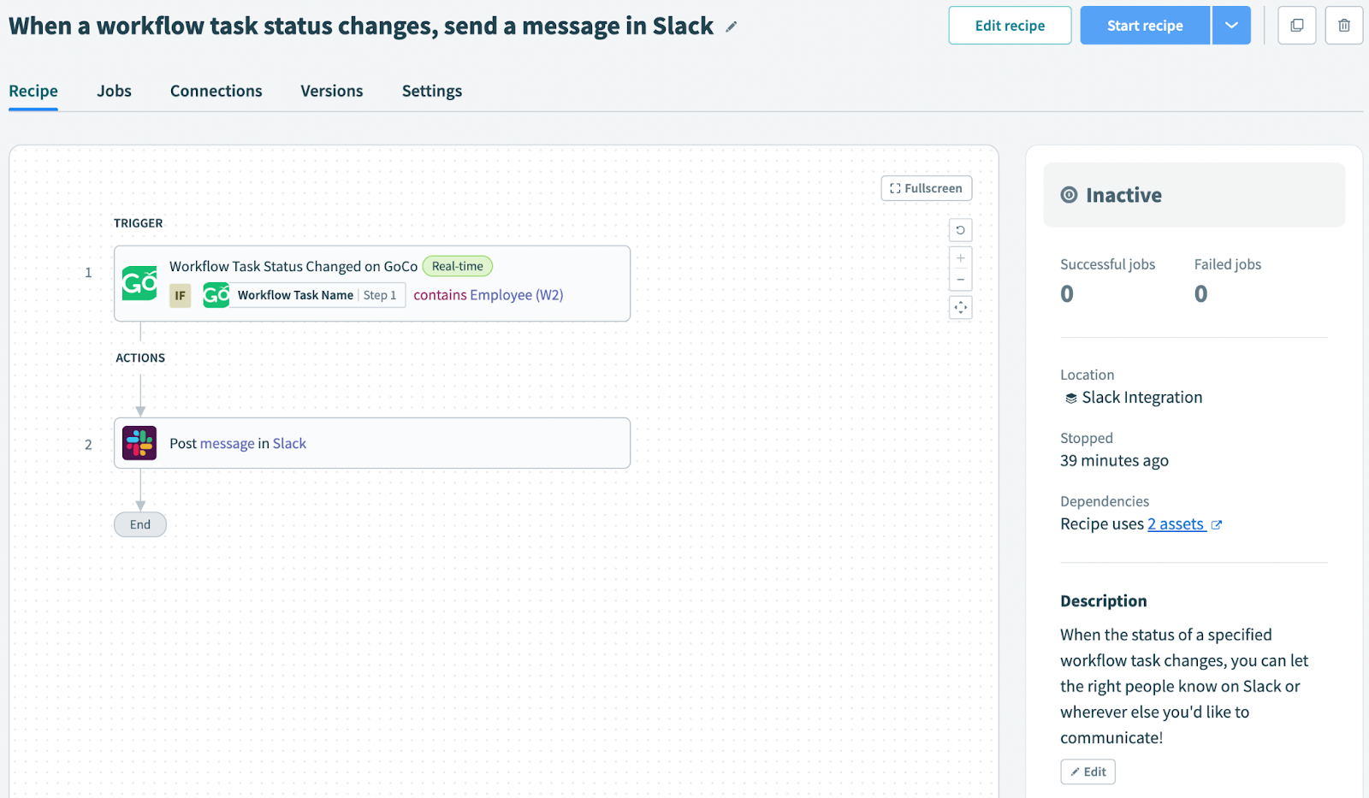Viewport: 1369px width, 798px height.
Task: Click '39 minutes ago' stopped time
Action: tap(1114, 461)
